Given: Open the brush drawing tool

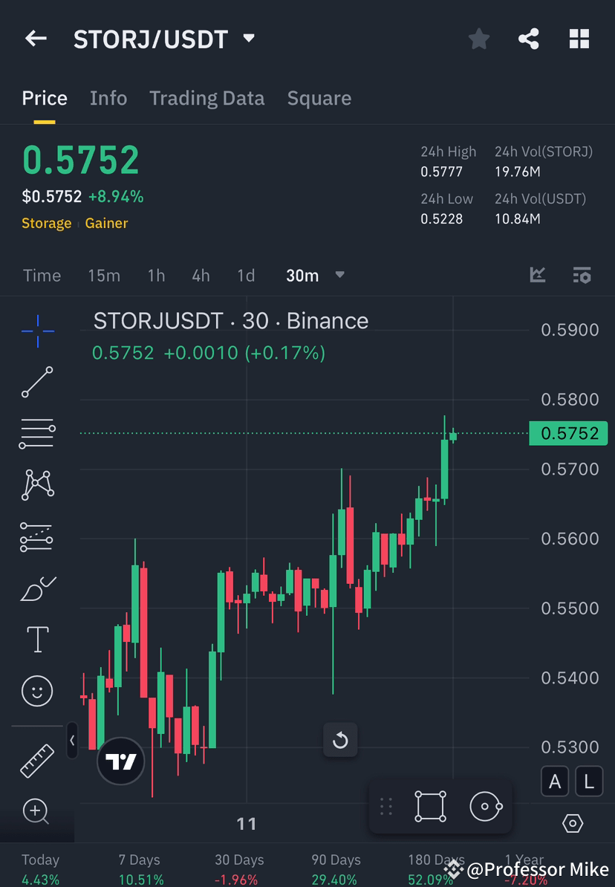Looking at the screenshot, I should [x=37, y=587].
